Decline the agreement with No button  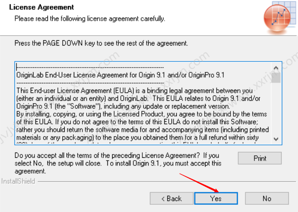[x=267, y=199]
